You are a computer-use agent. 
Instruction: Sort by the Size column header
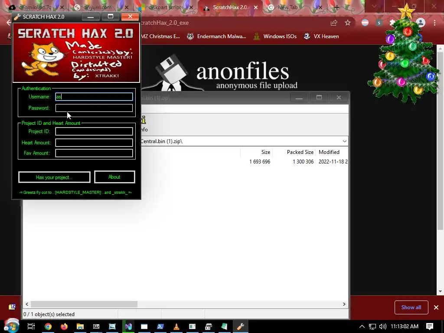[x=257, y=152]
